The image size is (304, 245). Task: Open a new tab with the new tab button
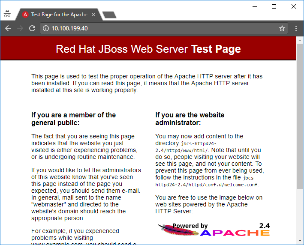click(x=109, y=15)
